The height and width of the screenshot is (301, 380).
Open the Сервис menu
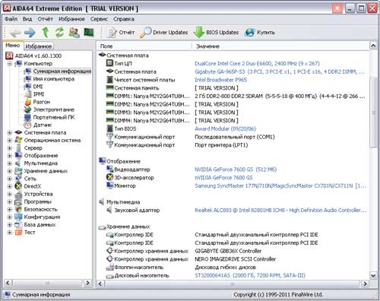pyautogui.click(x=99, y=19)
